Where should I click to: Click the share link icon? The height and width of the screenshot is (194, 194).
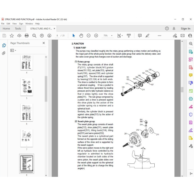(x=175, y=36)
